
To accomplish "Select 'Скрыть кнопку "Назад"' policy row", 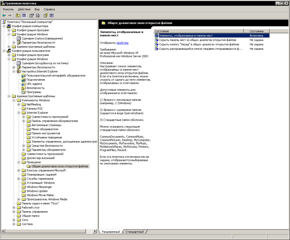I will [199, 44].
